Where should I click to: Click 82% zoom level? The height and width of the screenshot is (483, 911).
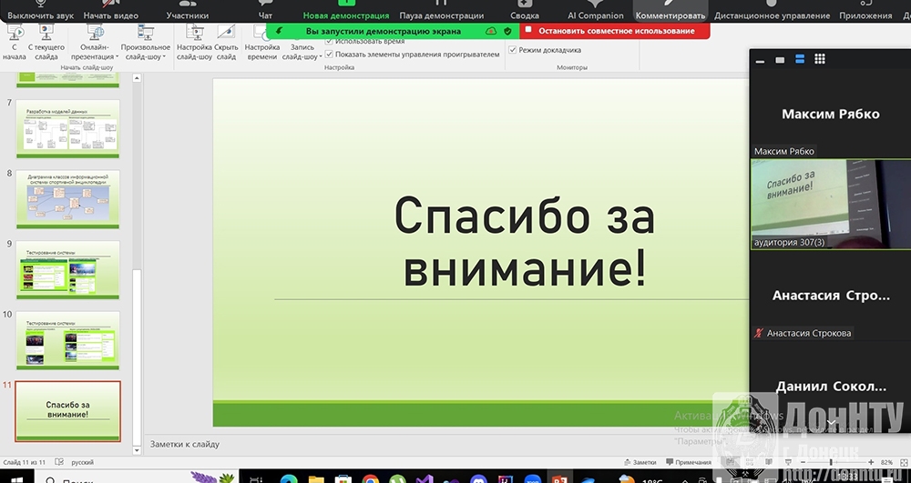click(886, 462)
